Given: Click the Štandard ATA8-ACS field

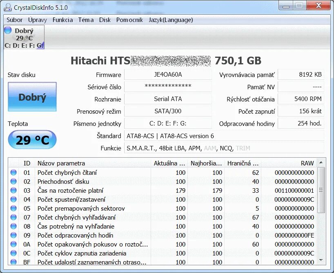Looking at the screenshot, I should click(224, 136).
